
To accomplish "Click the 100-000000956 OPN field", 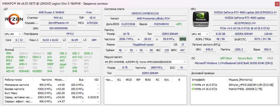I will click(x=59, y=28).
